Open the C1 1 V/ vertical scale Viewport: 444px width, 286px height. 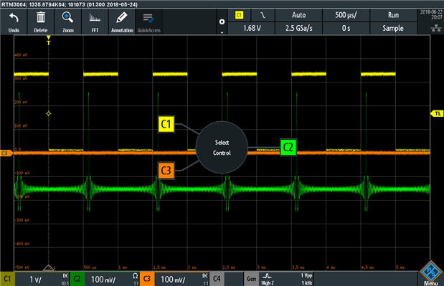[42, 280]
